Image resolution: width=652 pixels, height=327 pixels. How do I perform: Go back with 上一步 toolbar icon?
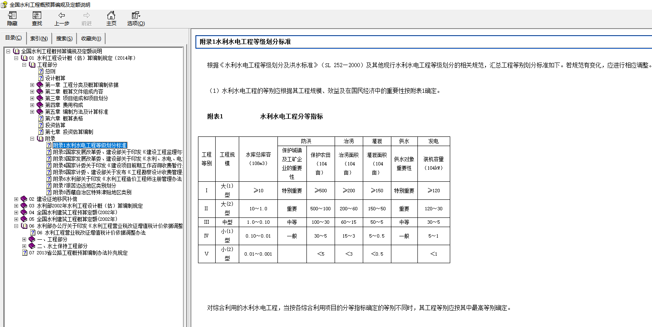(x=62, y=19)
